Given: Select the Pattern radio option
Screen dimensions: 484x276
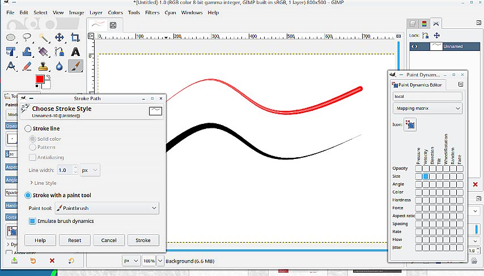Looking at the screenshot, I should pos(32,147).
